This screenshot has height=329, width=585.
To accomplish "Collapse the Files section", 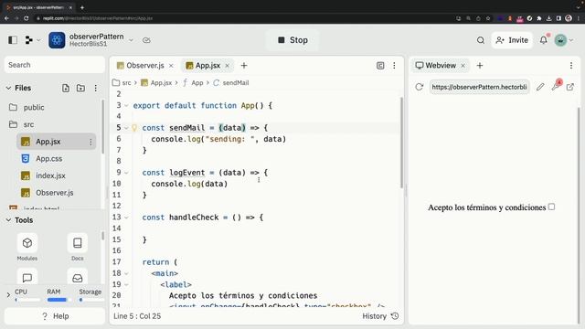I will 8,88.
